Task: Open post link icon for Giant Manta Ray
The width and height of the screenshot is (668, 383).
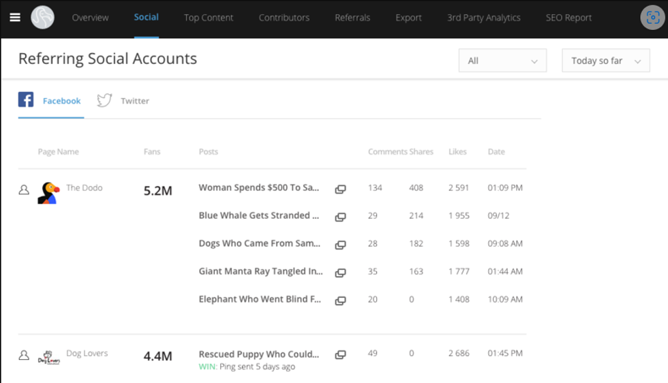Action: point(340,273)
